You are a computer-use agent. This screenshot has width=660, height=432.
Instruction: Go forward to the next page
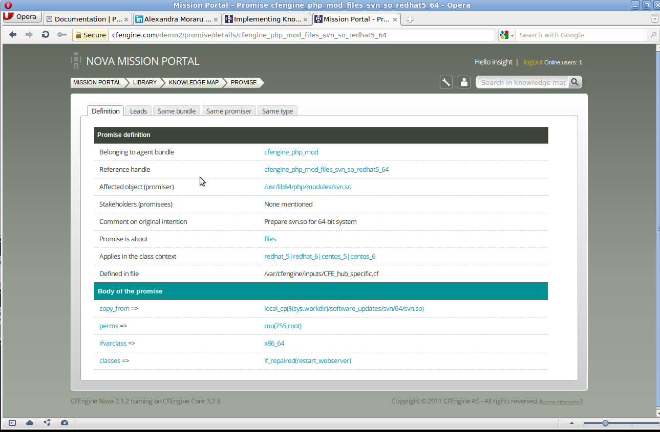(x=29, y=35)
